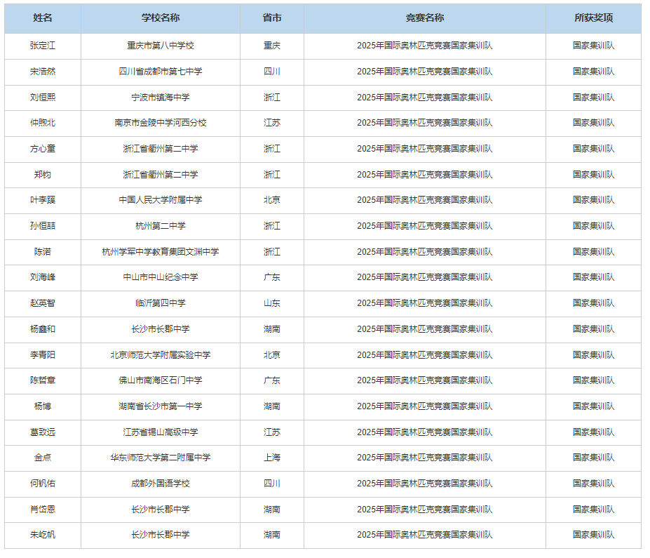Viewport: 650px width, 558px height.
Task: Select the name cell 何钒佑
Action: point(43,484)
